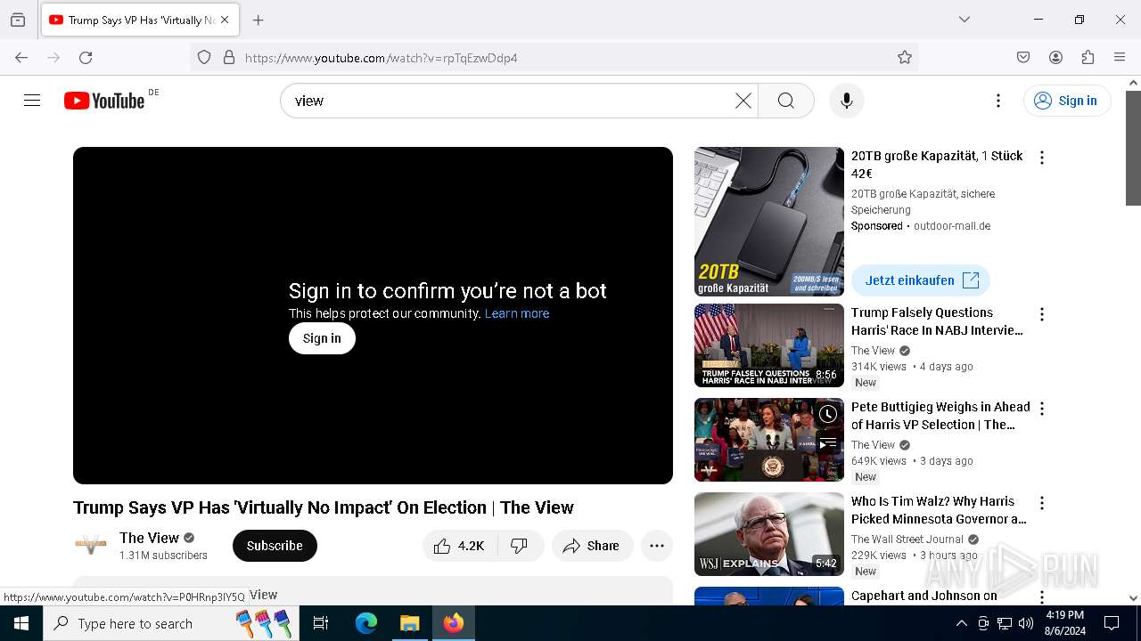Open options for the 20TB ad
The width and height of the screenshot is (1141, 641).
(x=1041, y=158)
